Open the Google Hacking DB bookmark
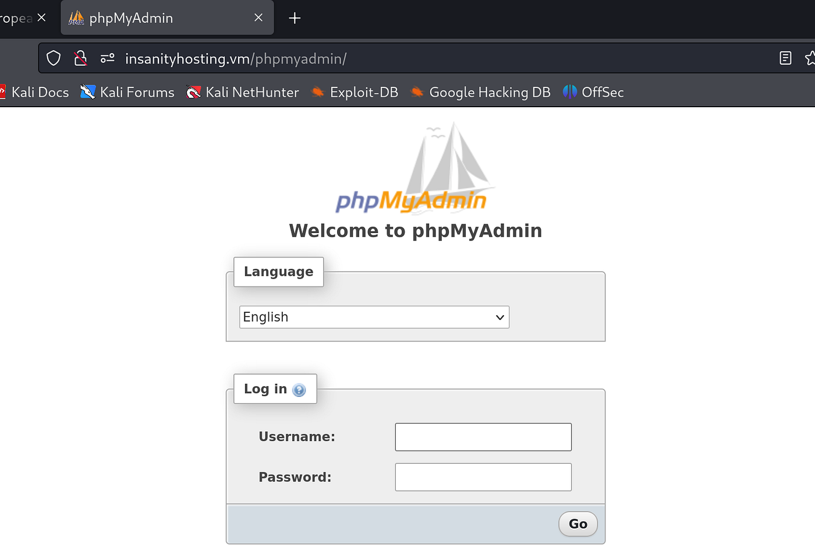The width and height of the screenshot is (815, 557). pyautogui.click(x=480, y=92)
